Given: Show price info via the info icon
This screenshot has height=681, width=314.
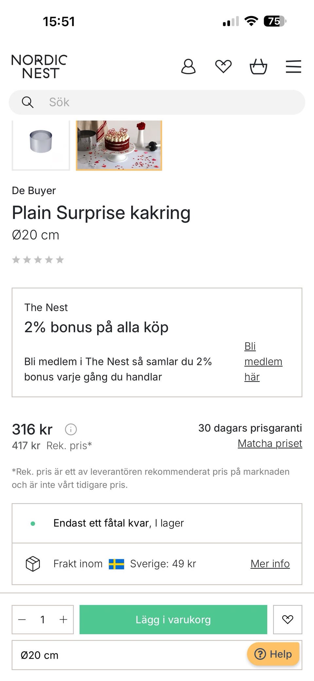Looking at the screenshot, I should click(71, 429).
